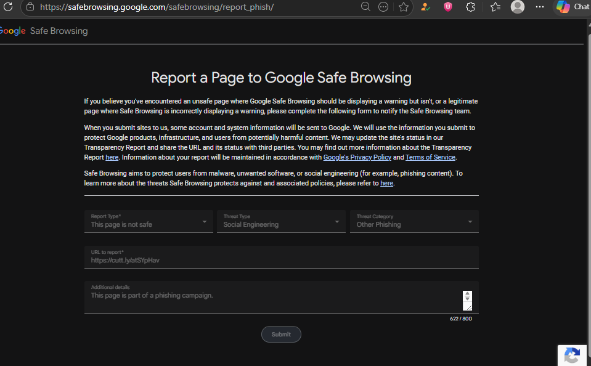The image size is (591, 366).
Task: Open the threats policies 'here' link
Action: tap(387, 183)
